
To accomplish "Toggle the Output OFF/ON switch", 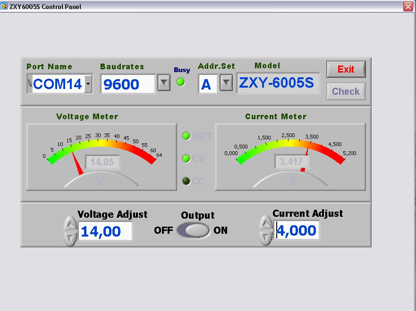I will (x=193, y=230).
